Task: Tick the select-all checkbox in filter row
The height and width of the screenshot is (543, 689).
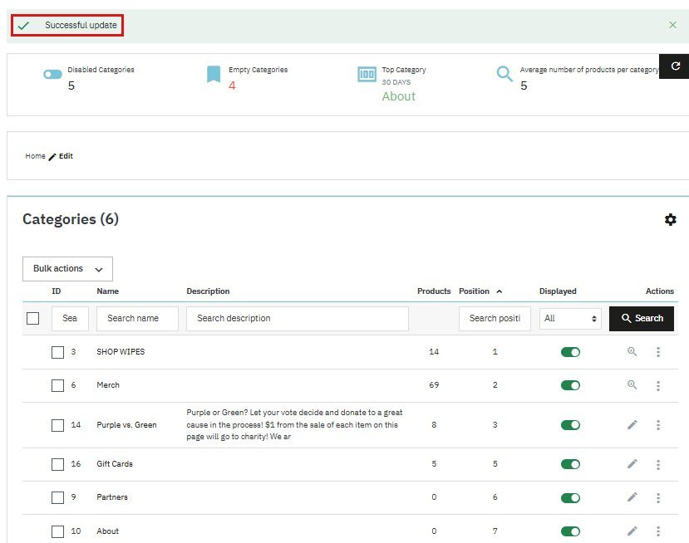Action: pos(33,318)
